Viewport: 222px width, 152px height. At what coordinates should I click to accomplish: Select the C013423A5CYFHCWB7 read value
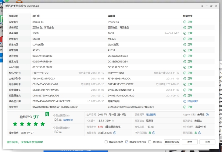click(120, 84)
